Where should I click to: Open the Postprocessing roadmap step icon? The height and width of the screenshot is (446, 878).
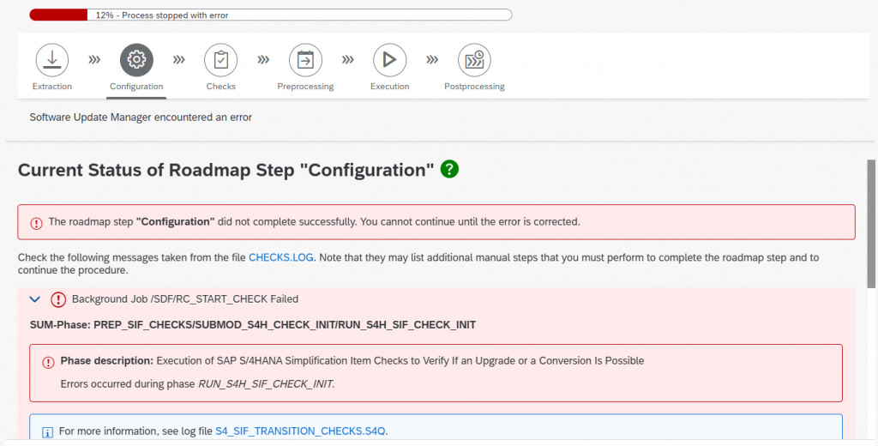[x=474, y=60]
